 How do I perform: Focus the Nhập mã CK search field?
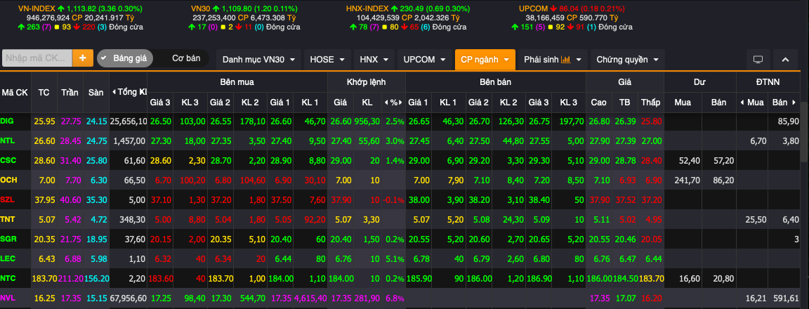point(37,58)
